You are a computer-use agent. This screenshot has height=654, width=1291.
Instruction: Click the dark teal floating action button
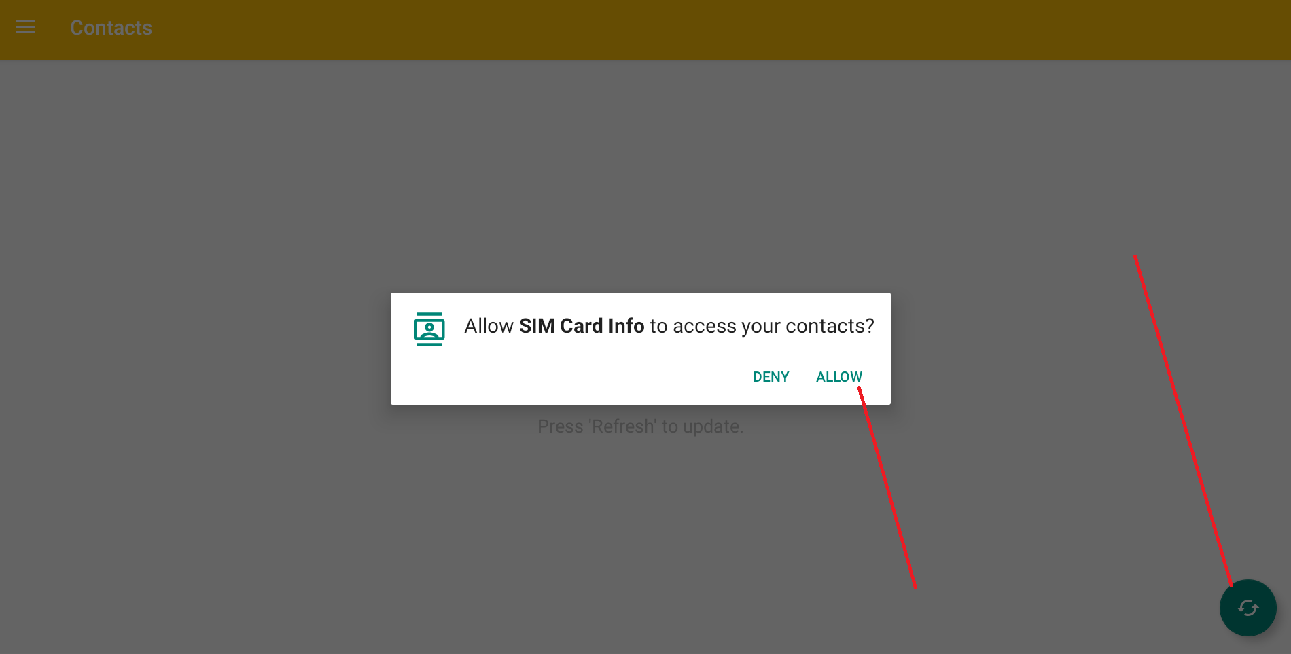1248,608
